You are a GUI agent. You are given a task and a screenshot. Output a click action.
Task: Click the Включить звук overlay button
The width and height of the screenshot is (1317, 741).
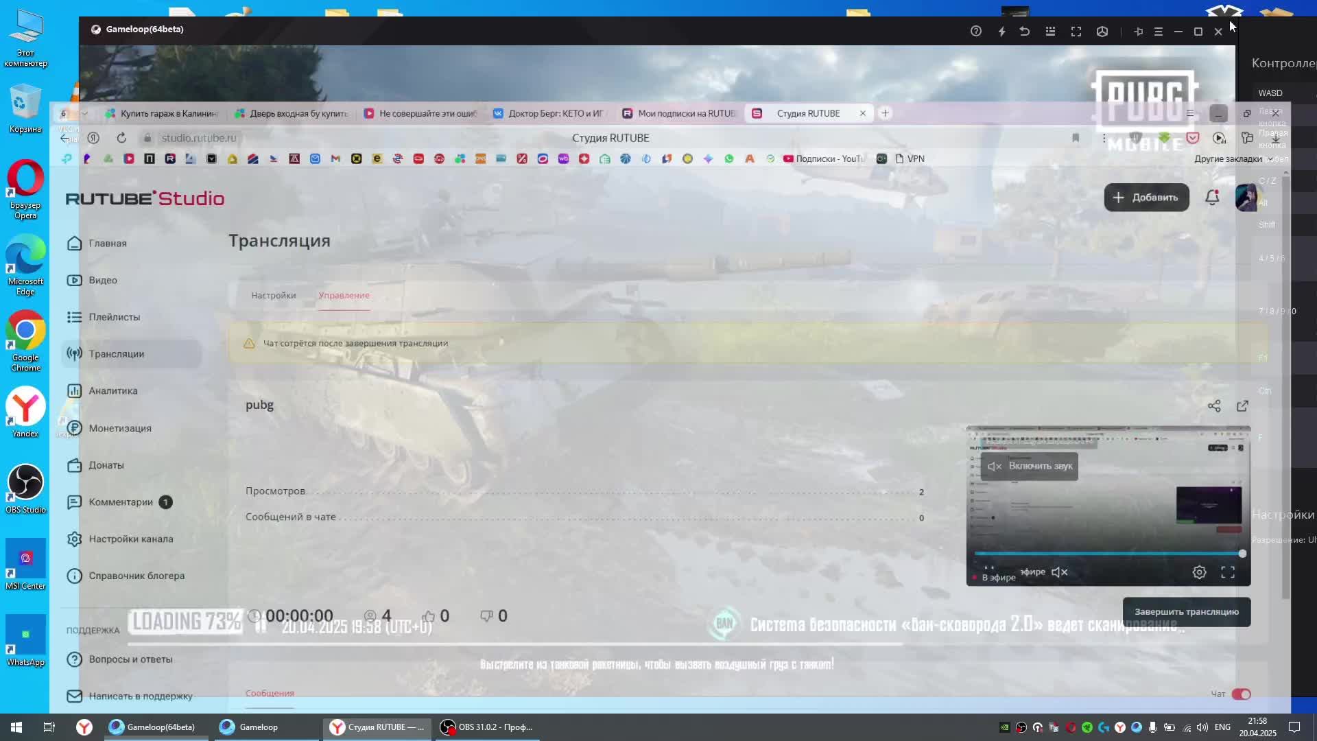tap(1030, 467)
